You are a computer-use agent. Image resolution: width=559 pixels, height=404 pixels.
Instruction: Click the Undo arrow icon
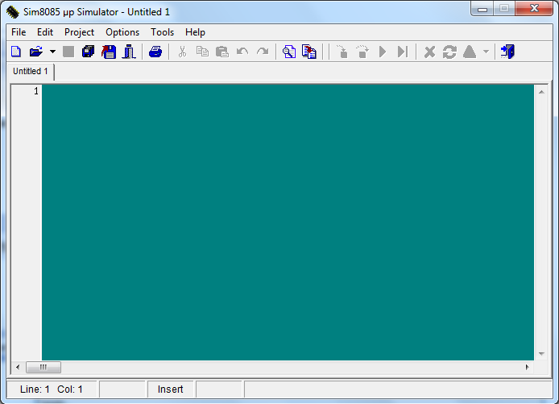pos(242,52)
